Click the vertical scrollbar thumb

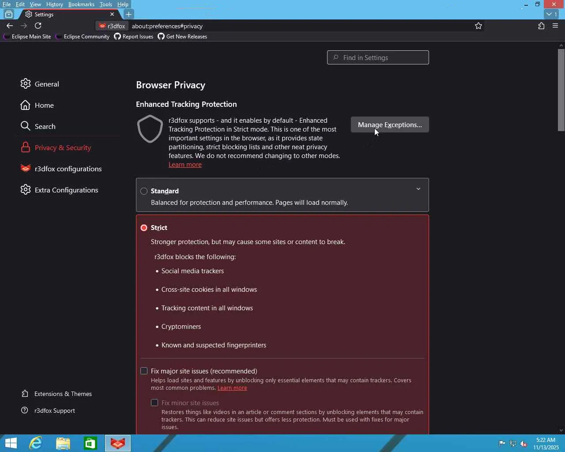561,90
